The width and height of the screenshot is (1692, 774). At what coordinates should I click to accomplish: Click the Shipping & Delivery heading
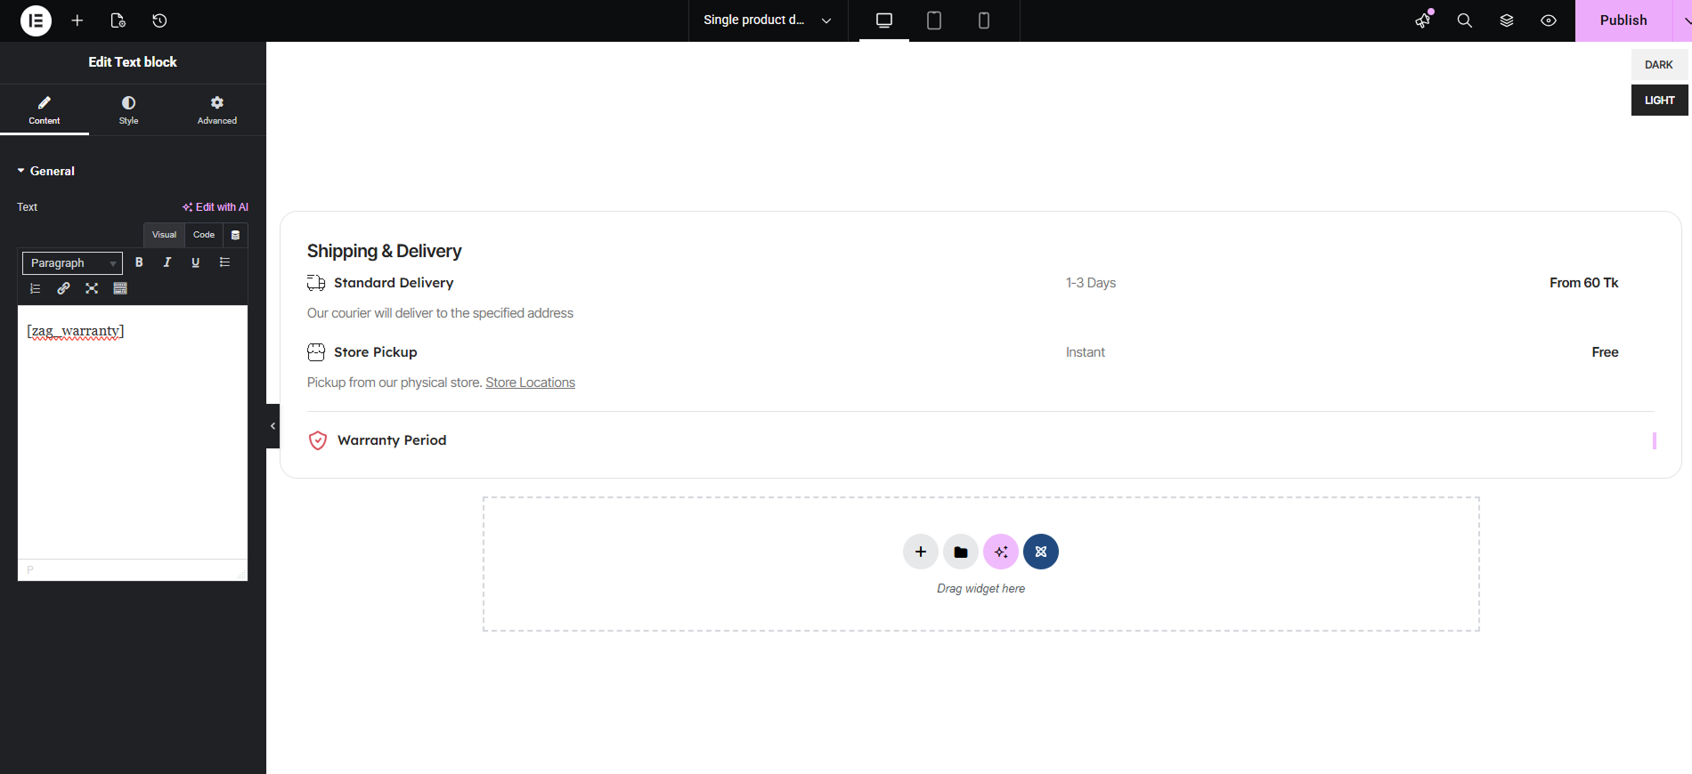[x=384, y=251]
